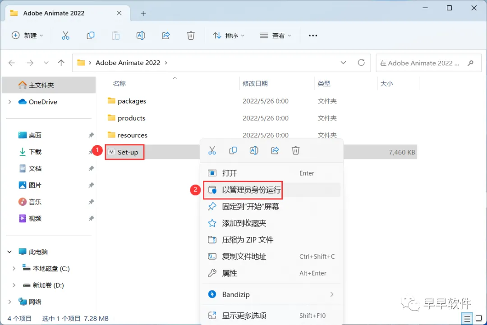Image resolution: width=487 pixels, height=325 pixels.
Task: Open the Bandizip submenu
Action: (x=272, y=294)
